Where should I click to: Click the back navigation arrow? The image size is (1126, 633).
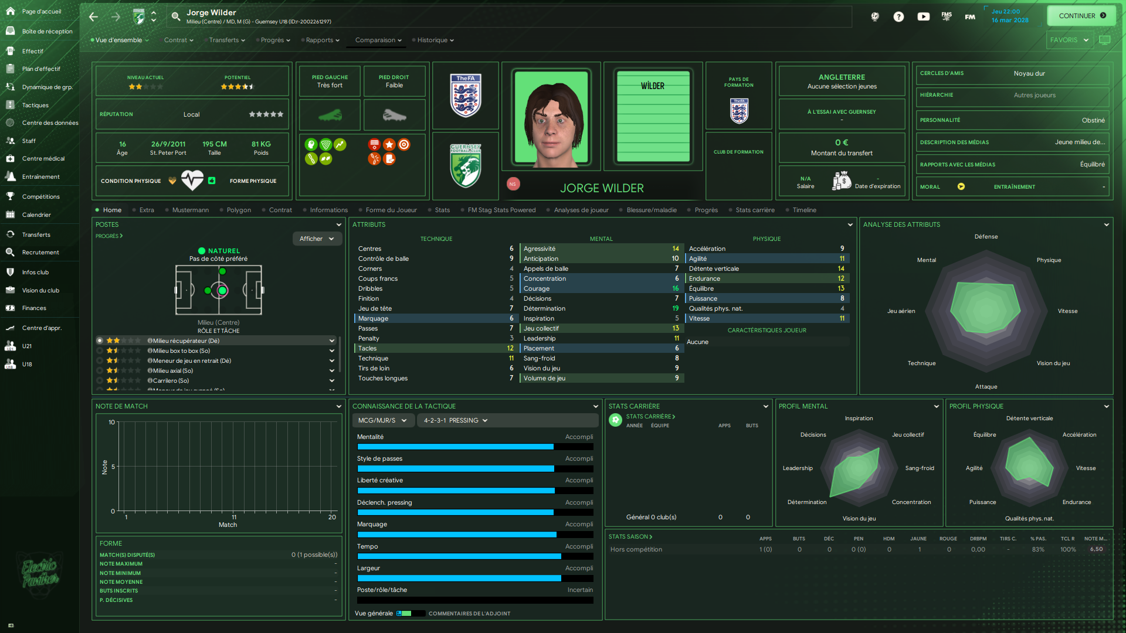[x=93, y=16]
